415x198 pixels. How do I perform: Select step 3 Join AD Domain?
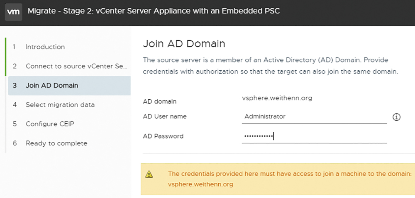pos(69,86)
